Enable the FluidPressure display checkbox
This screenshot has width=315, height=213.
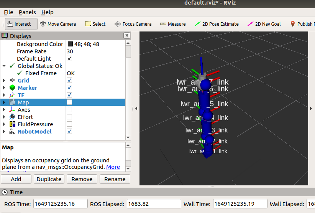[69, 124]
